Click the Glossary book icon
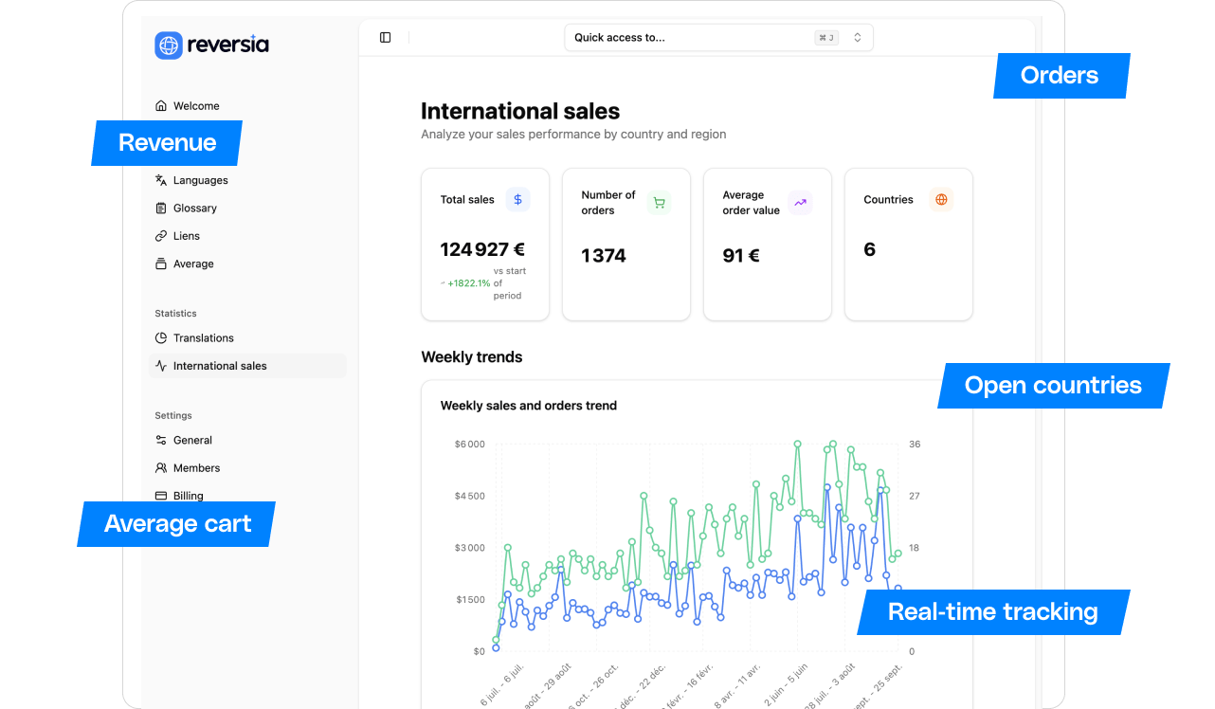This screenshot has height=709, width=1215. (x=161, y=208)
